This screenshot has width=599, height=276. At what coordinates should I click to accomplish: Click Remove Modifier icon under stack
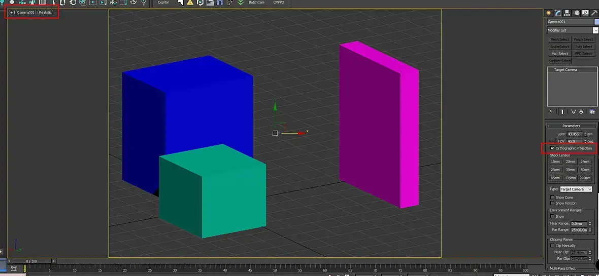point(581,112)
